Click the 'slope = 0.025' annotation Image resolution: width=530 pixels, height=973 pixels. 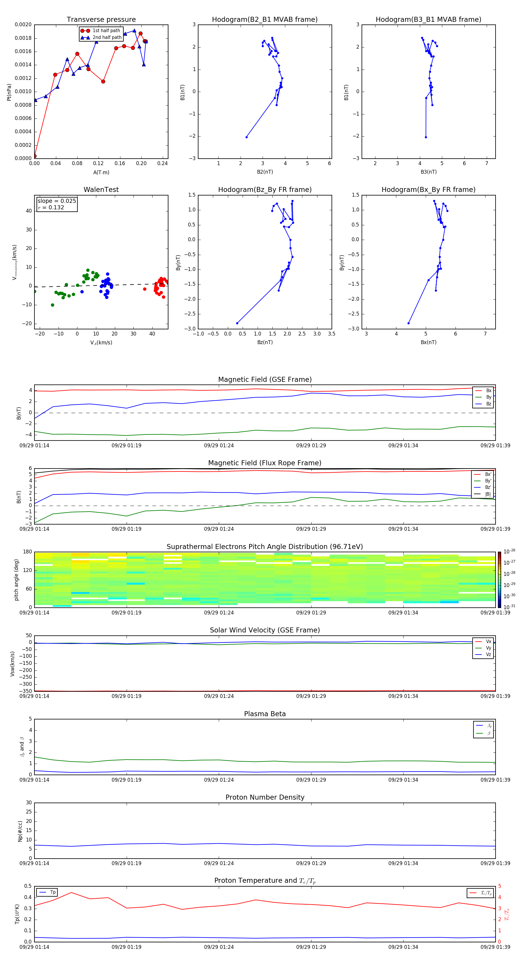point(57,201)
